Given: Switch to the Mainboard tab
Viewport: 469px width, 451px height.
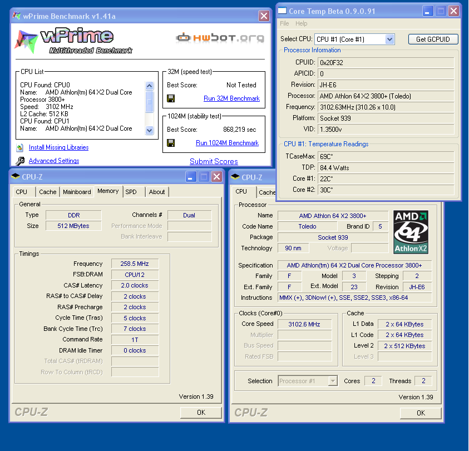Looking at the screenshot, I should point(77,192).
